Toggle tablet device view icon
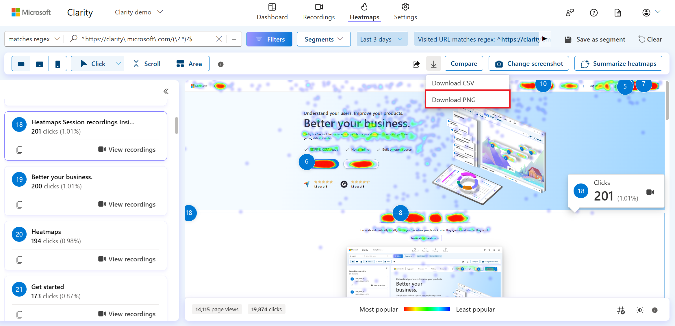This screenshot has width=675, height=326. 40,64
